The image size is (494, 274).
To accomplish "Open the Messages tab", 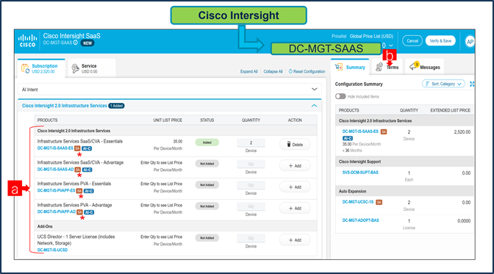I will (424, 67).
